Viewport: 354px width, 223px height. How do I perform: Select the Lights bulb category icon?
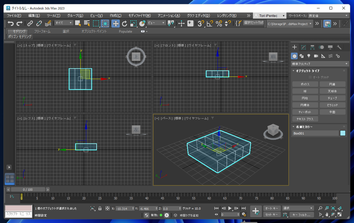(308, 56)
